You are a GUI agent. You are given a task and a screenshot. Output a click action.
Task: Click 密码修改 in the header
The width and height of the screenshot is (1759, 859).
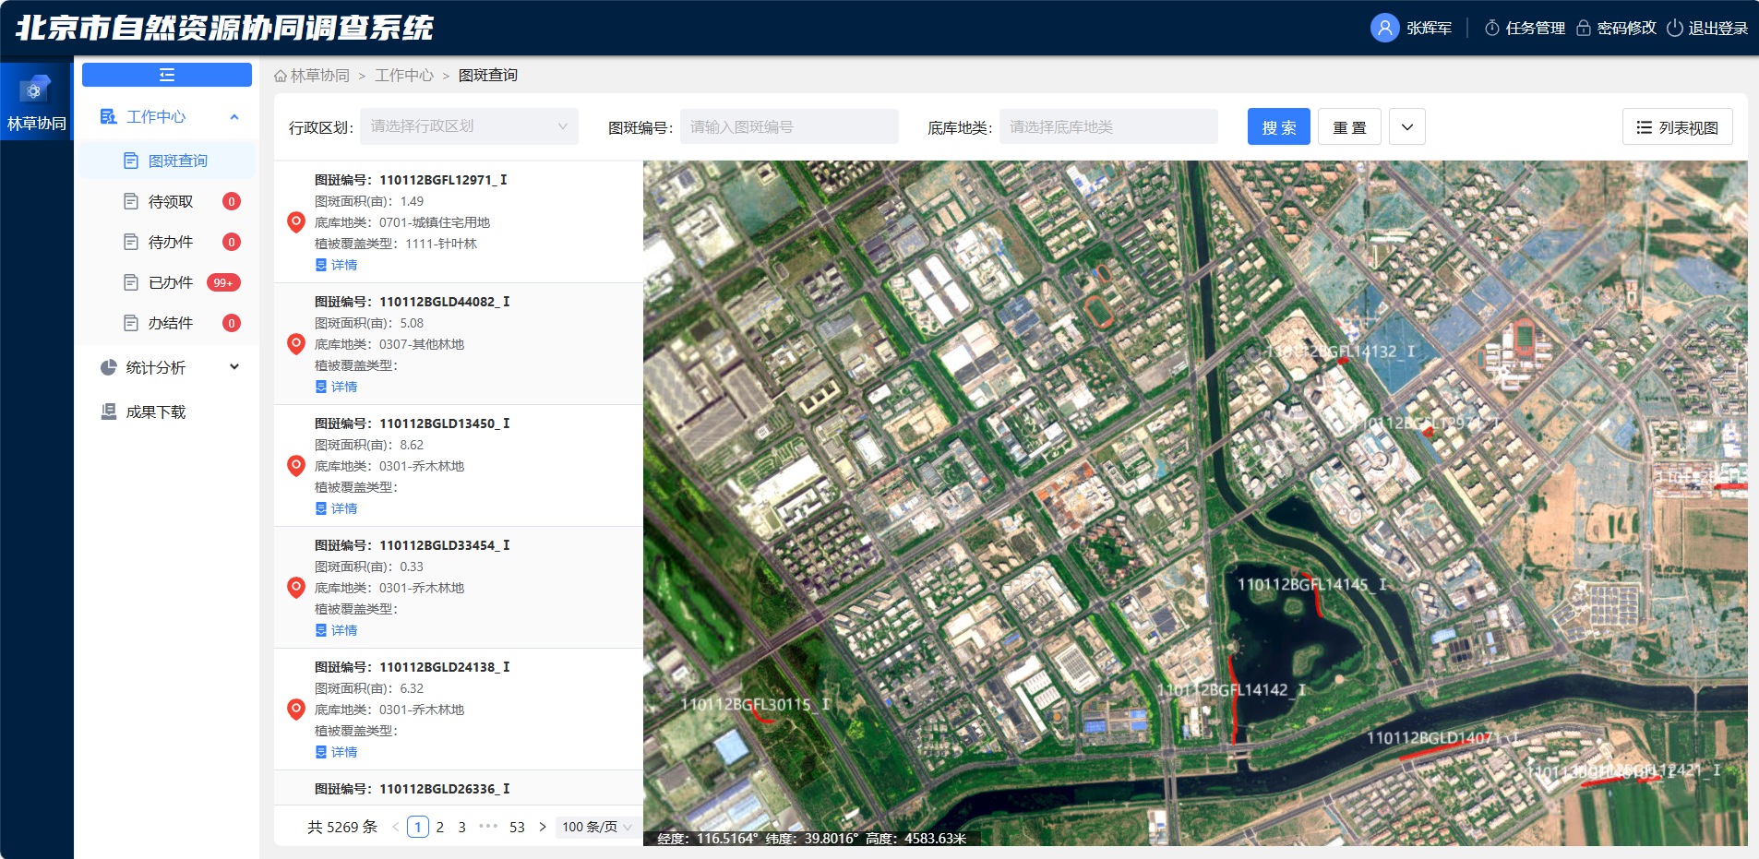click(1627, 28)
